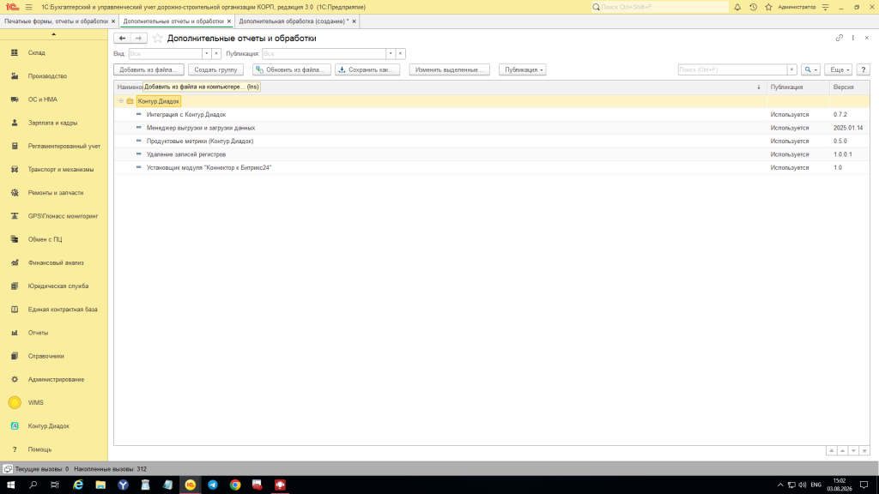This screenshot has height=494, width=879.
Task: Open Регламентированный учет section icon
Action: [x=15, y=146]
